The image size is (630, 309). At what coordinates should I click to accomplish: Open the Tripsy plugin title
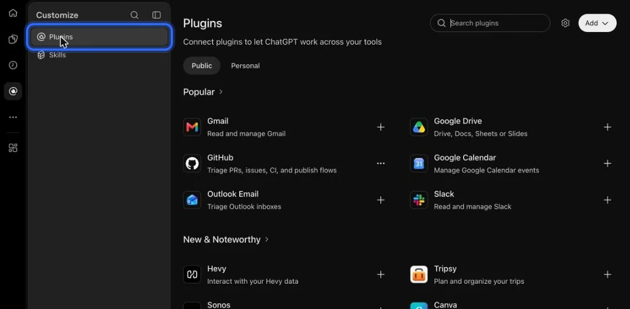tap(445, 269)
